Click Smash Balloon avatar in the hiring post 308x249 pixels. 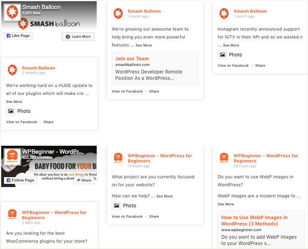pyautogui.click(x=118, y=14)
